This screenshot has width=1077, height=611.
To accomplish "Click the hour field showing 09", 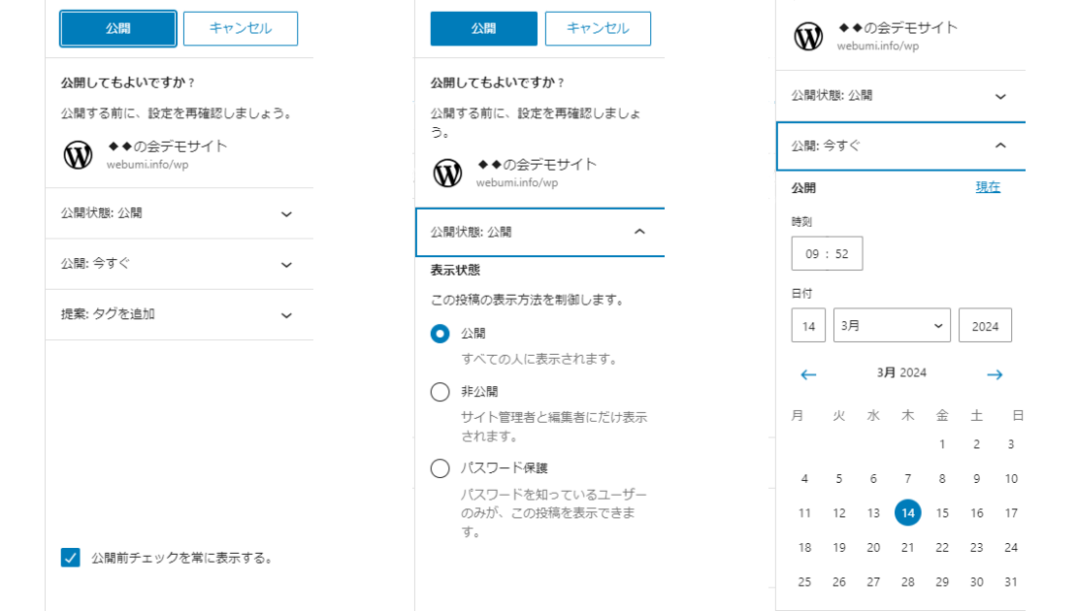I will click(x=812, y=254).
